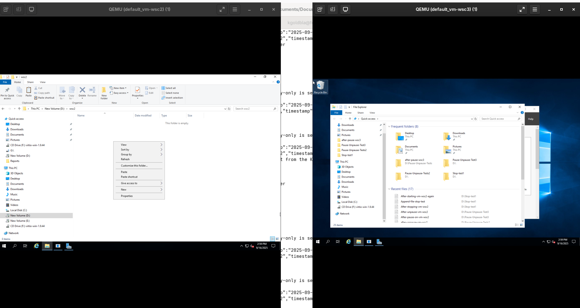Image resolution: width=580 pixels, height=308 pixels.
Task: Open the wsc3 taskbar notification center icon
Action: (x=574, y=242)
